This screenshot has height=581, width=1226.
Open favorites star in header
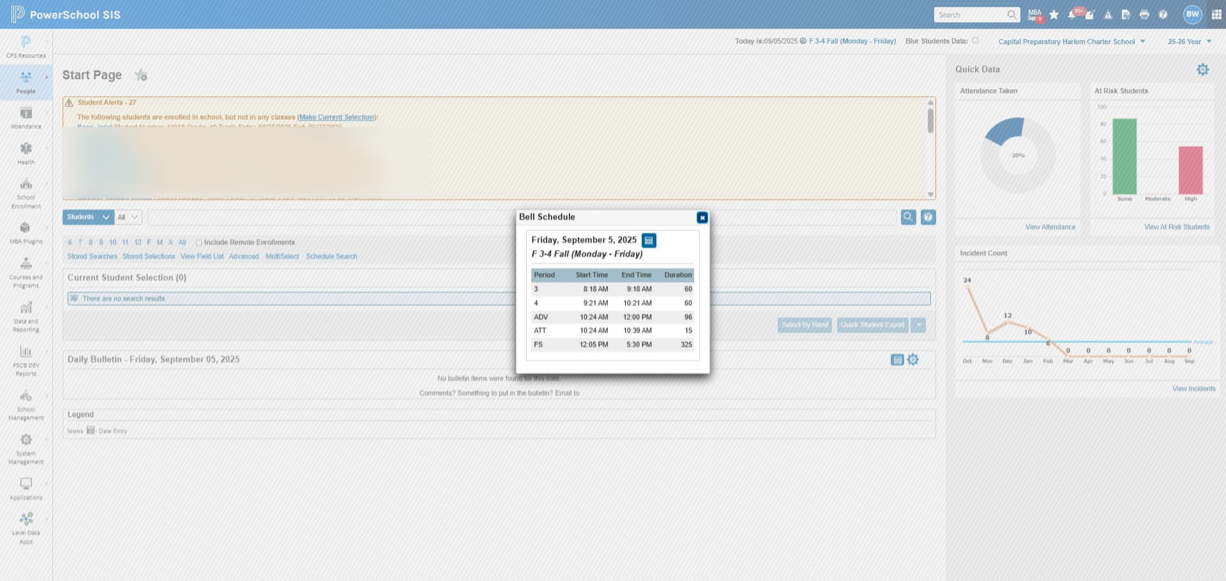click(x=1054, y=15)
